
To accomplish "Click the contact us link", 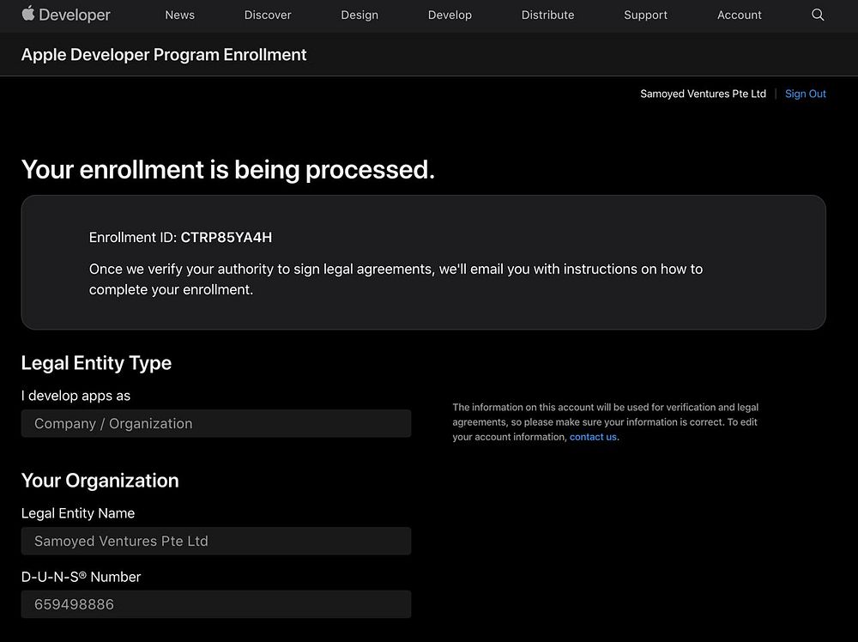I will [x=593, y=437].
